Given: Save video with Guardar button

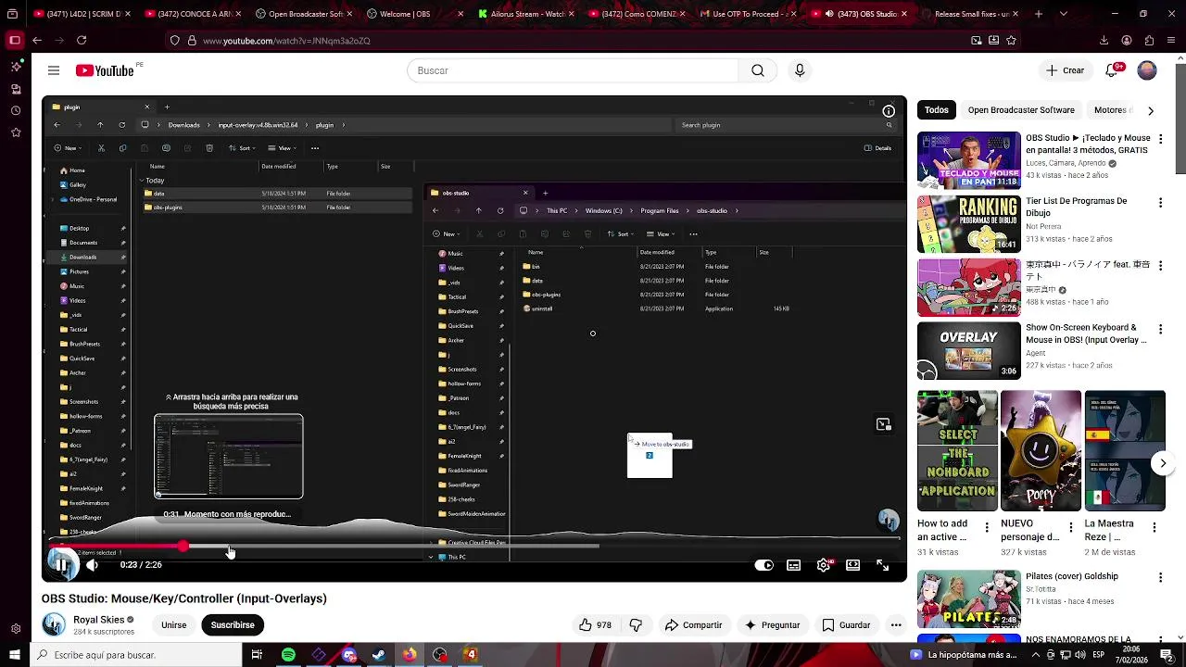Looking at the screenshot, I should tap(846, 625).
